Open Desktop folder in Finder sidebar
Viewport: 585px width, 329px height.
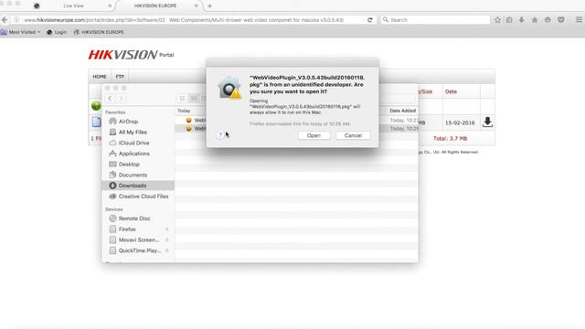pos(129,164)
